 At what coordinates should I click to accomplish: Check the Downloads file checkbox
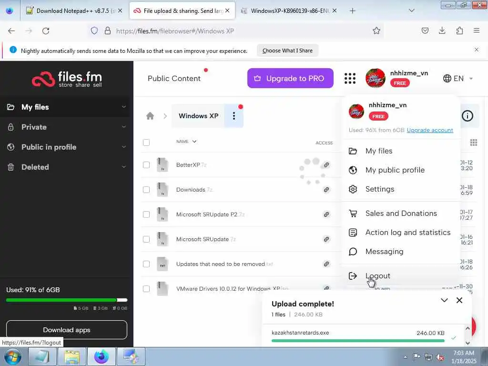[146, 190]
